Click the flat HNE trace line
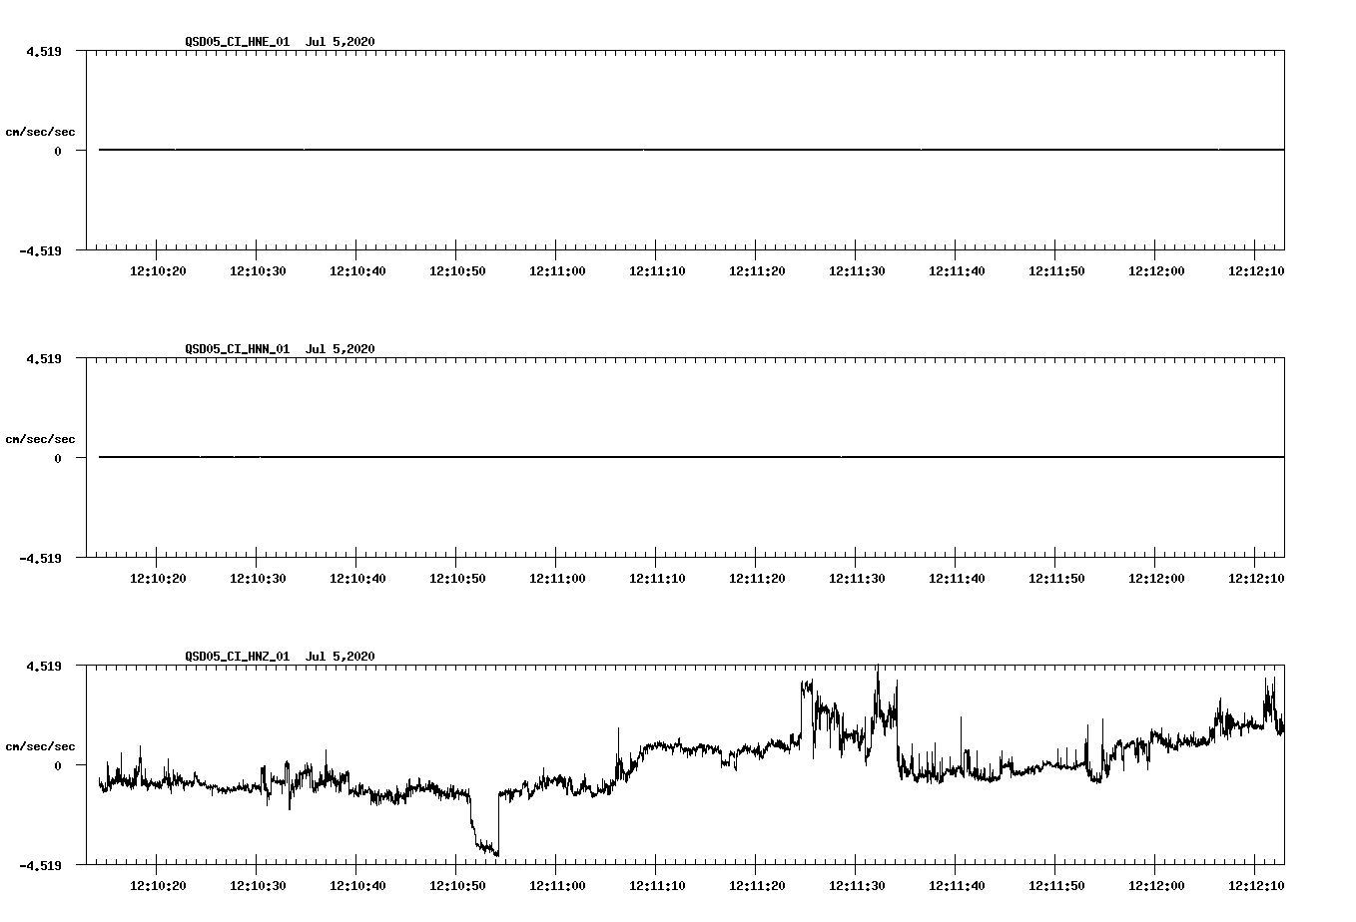 tap(691, 150)
